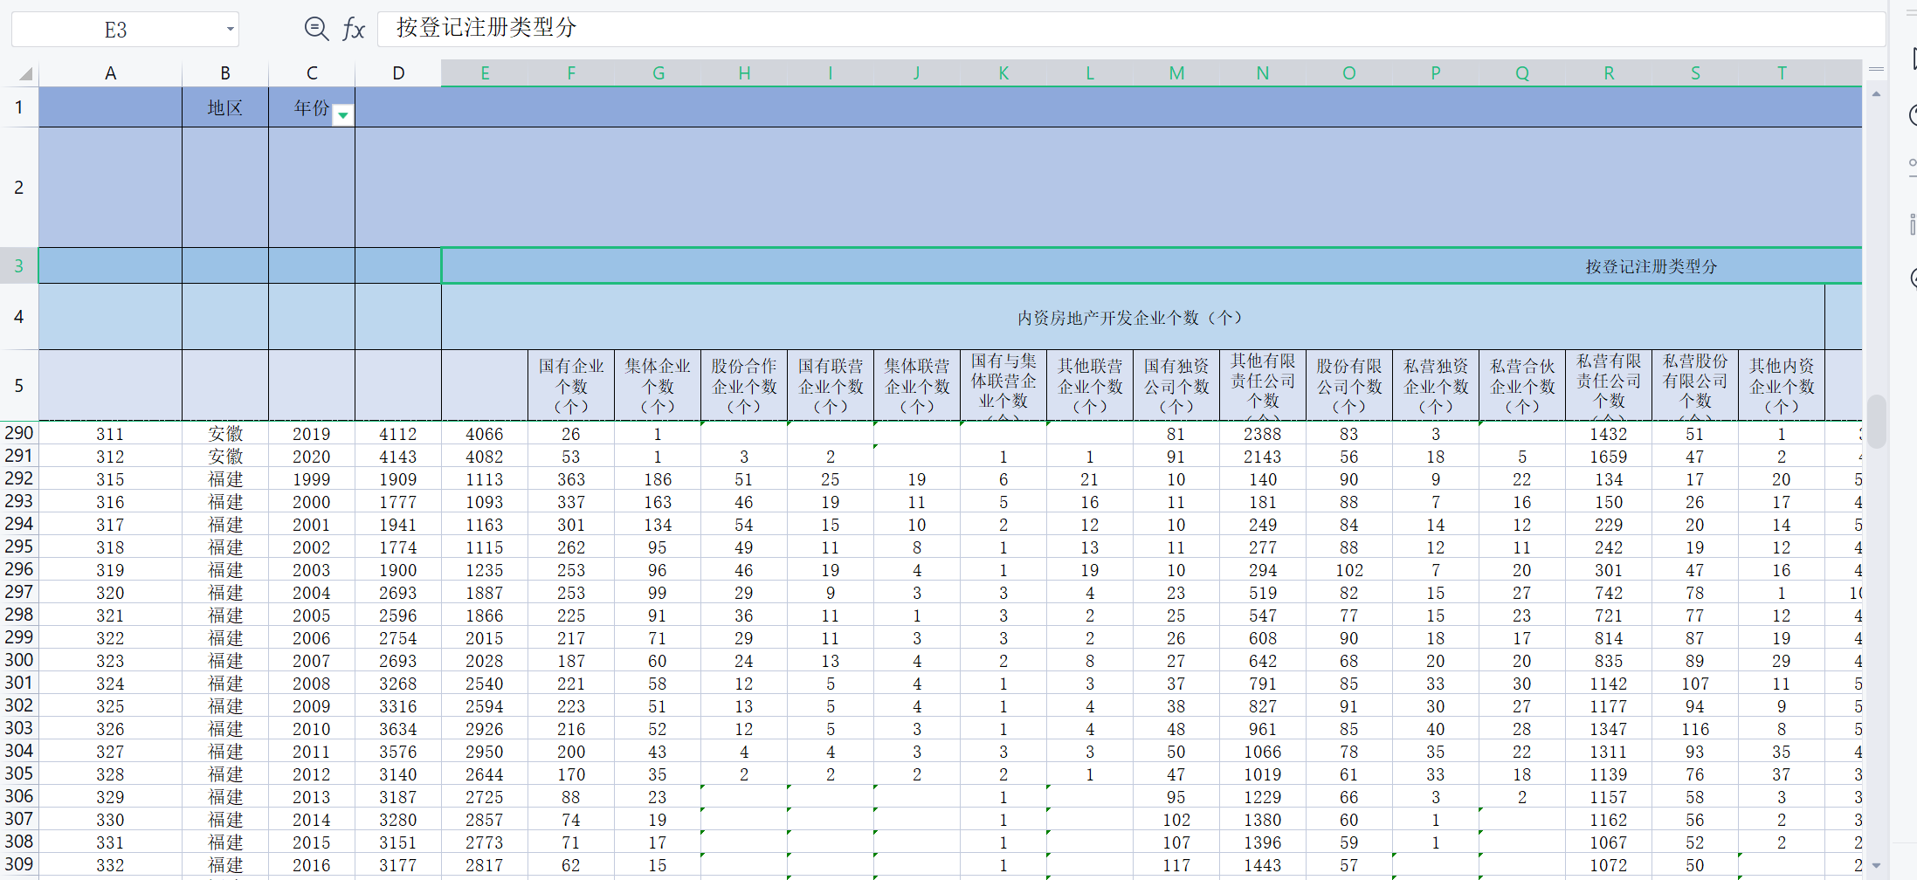The height and width of the screenshot is (880, 1917).
Task: Click the split handle above vertical scrollbar
Action: click(1875, 68)
